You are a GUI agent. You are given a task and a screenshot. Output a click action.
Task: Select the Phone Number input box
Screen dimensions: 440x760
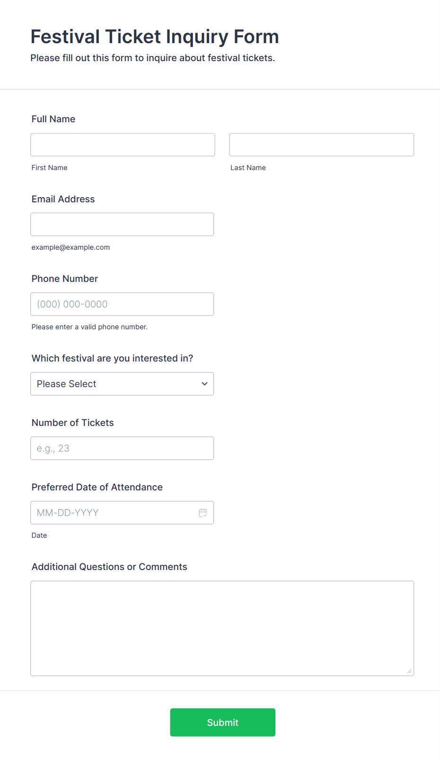[122, 304]
